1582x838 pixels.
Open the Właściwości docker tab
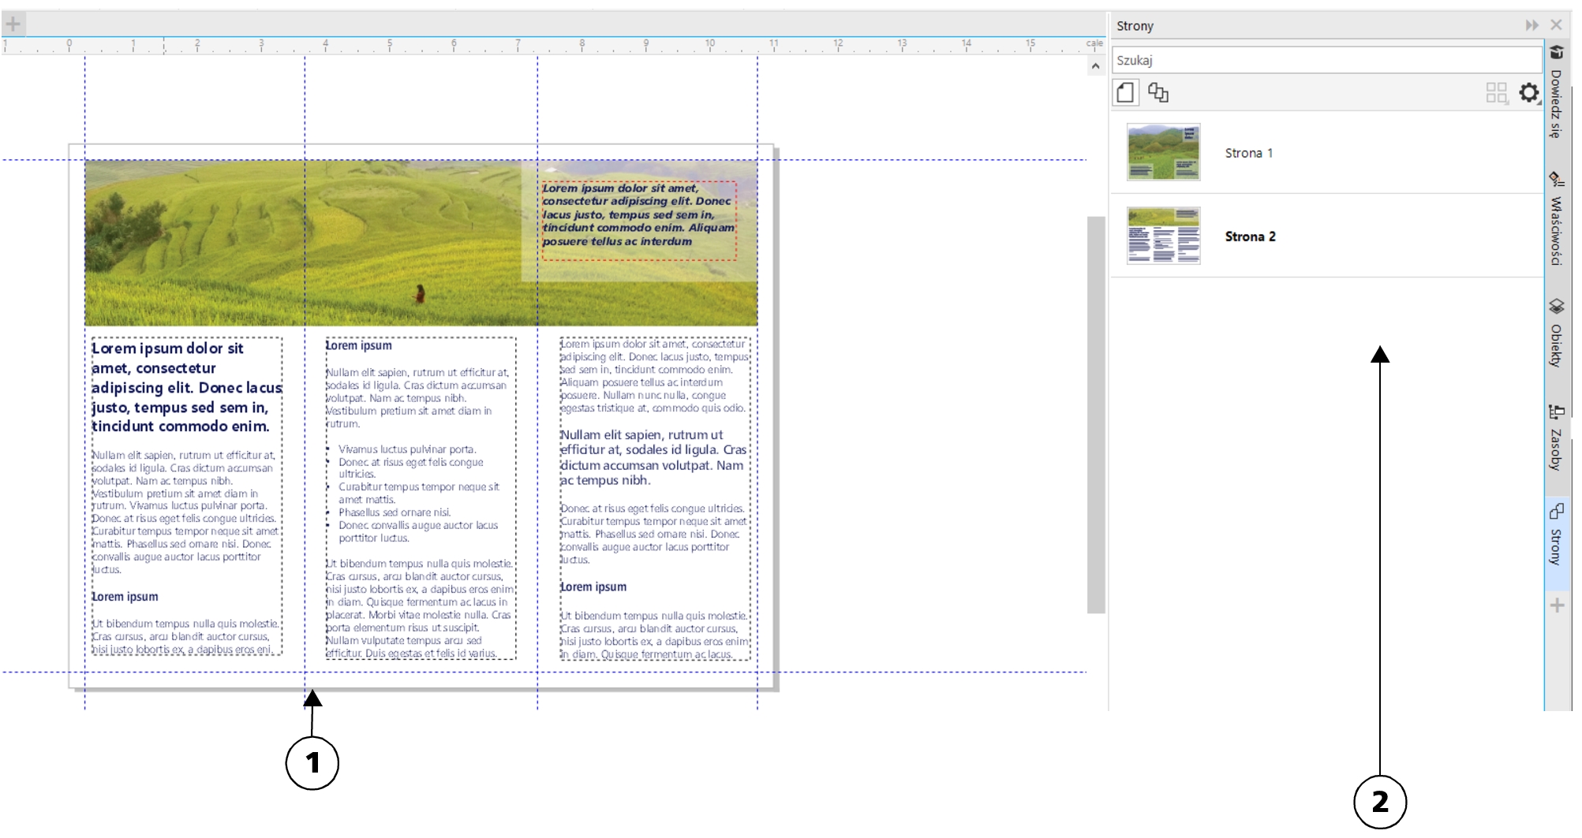[1556, 219]
